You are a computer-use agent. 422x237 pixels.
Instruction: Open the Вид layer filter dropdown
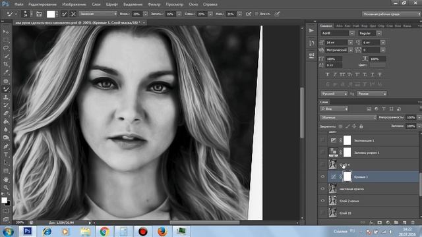click(x=334, y=109)
